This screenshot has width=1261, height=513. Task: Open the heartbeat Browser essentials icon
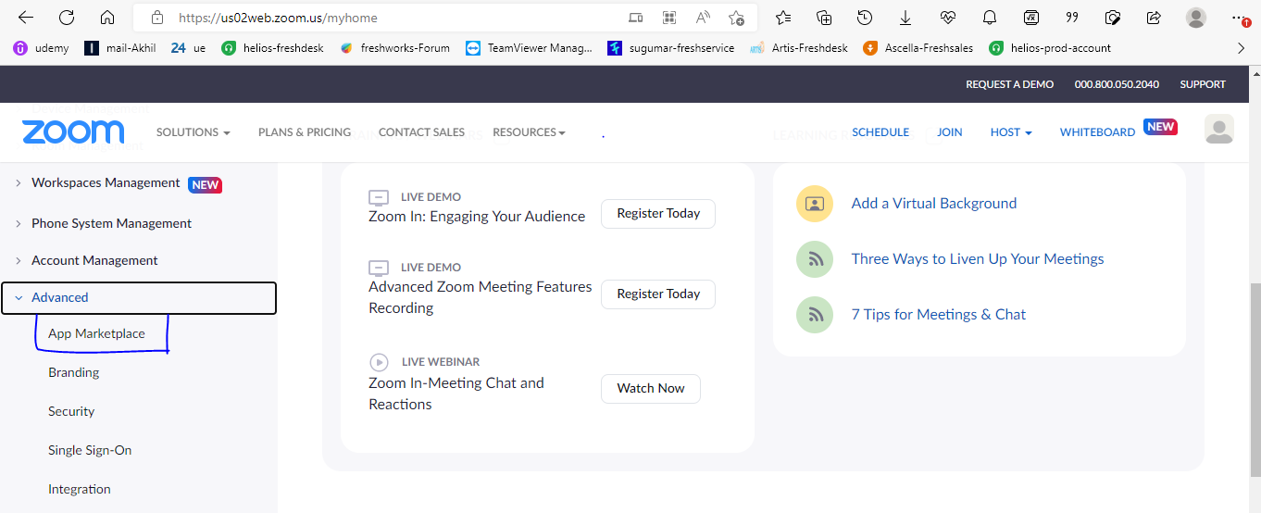pos(947,18)
